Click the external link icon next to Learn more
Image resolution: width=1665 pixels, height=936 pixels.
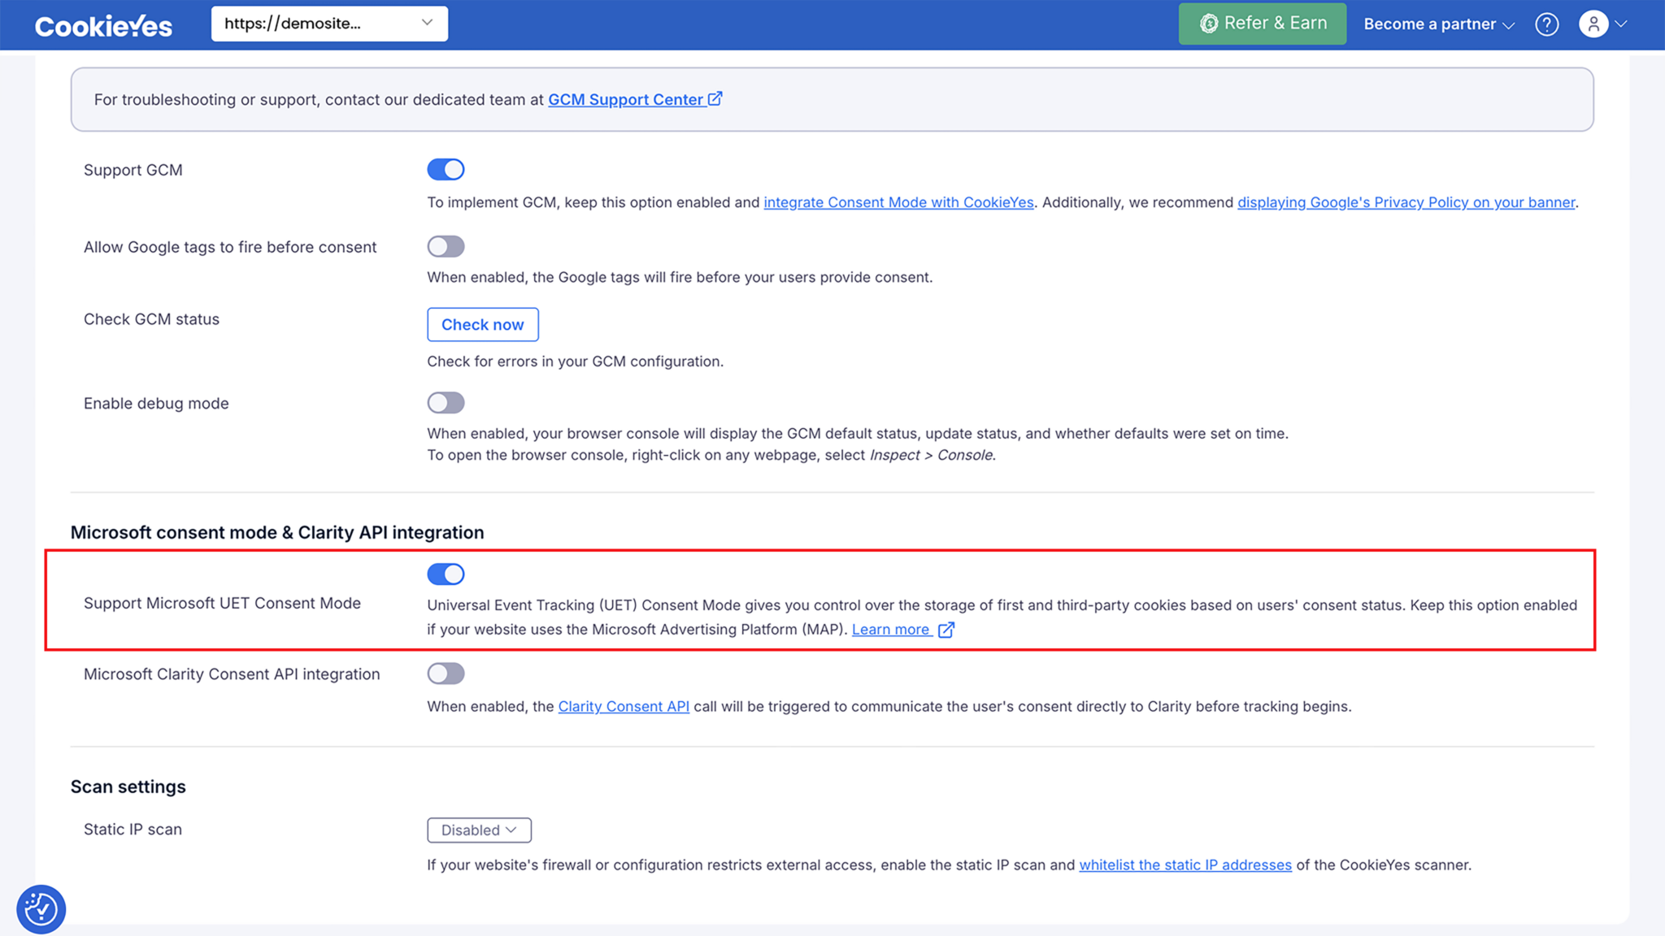click(x=946, y=629)
